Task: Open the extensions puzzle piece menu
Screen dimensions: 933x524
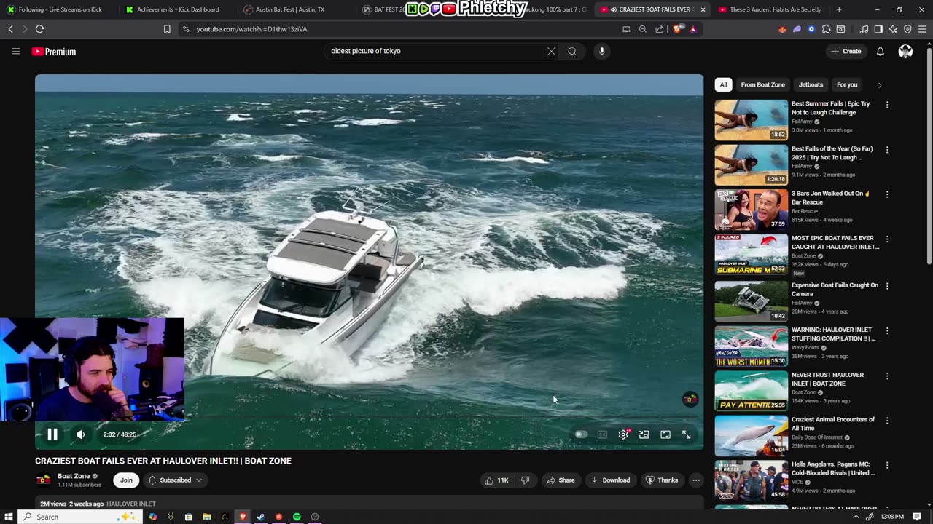Action: (x=826, y=29)
